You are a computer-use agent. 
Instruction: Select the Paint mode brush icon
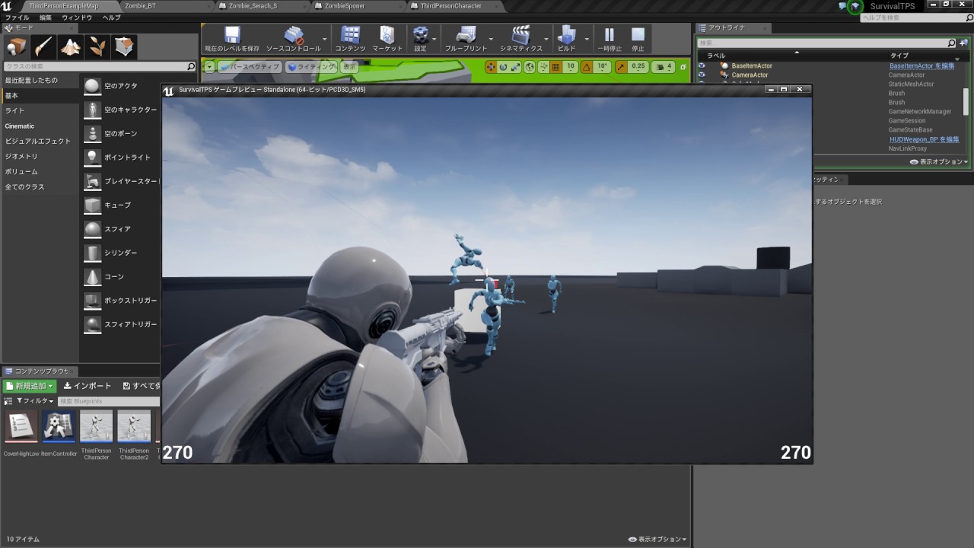[x=43, y=47]
